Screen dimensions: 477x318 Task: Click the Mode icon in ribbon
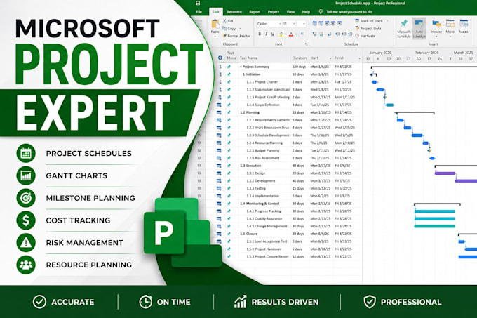click(x=464, y=24)
